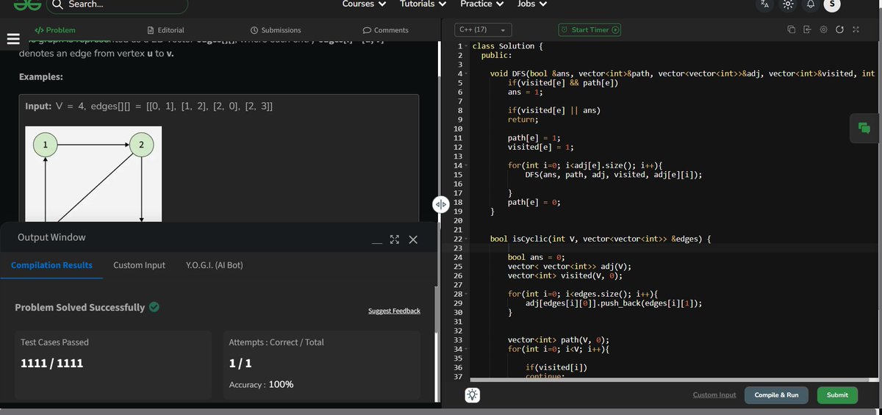Select the Custom Input tab in Output Window
The image size is (882, 415).
coord(139,265)
